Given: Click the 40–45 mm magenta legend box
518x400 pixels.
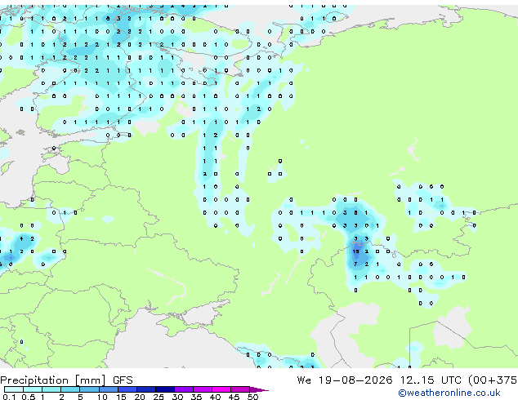Looking at the screenshot, I should coord(221,389).
